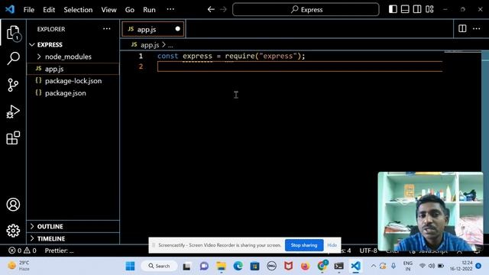The image size is (489, 275).
Task: Open errors and warnings in status bar
Action: (x=22, y=251)
